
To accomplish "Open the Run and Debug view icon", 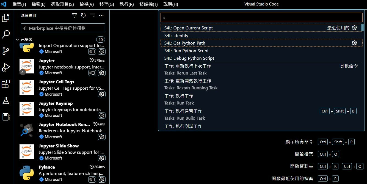I will [x=6, y=67].
